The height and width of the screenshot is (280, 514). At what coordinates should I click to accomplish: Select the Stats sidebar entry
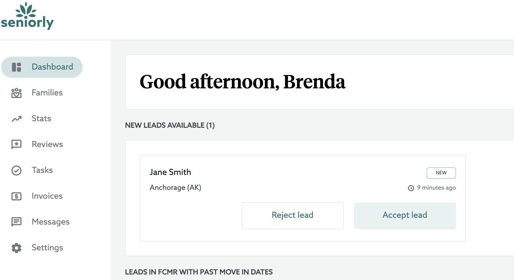click(x=41, y=119)
